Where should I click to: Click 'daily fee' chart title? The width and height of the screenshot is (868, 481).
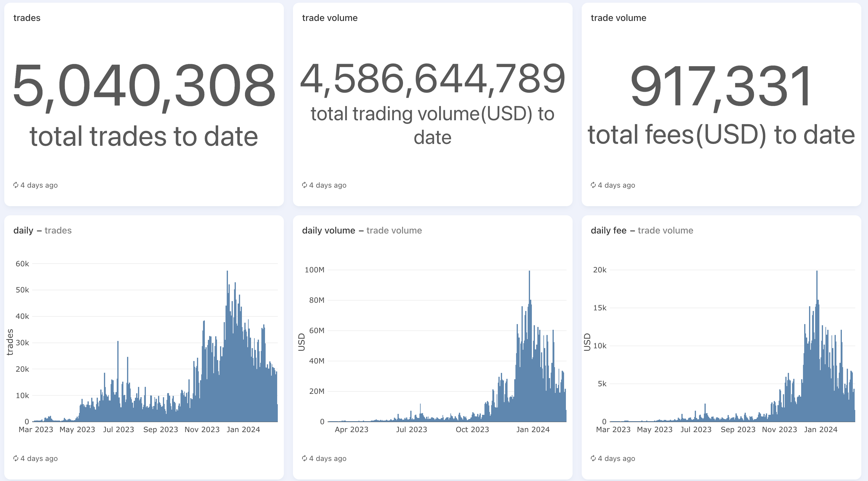(608, 230)
